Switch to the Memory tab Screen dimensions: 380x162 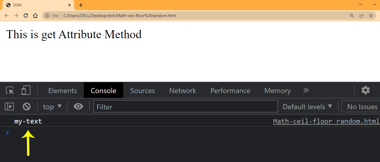click(x=277, y=90)
